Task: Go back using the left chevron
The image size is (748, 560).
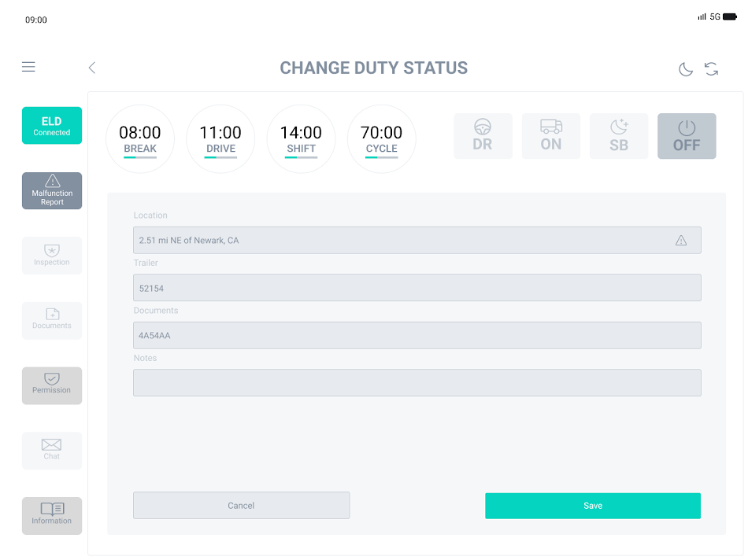Action: click(x=92, y=68)
